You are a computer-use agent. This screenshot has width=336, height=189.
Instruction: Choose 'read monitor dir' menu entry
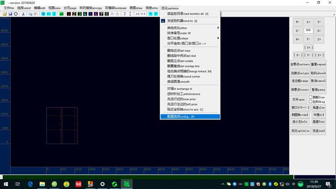point(190,14)
